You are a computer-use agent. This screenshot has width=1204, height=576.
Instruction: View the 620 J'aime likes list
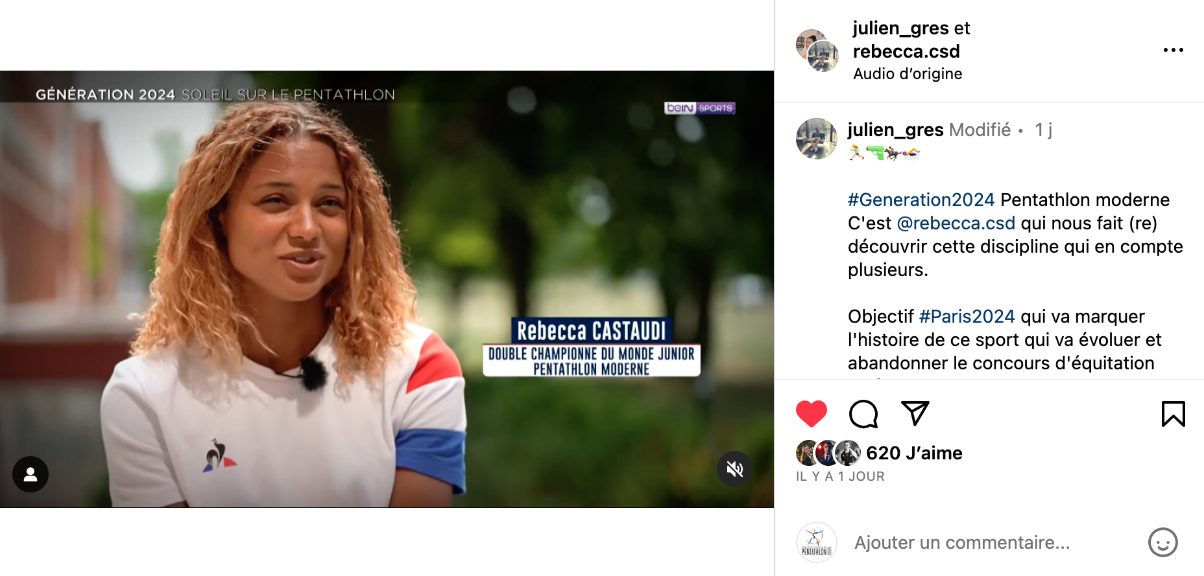click(x=914, y=453)
